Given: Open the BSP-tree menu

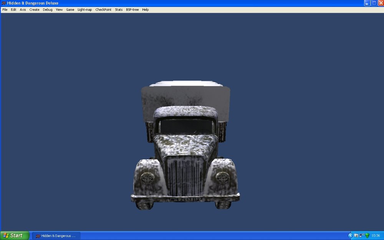Looking at the screenshot, I should 132,10.
